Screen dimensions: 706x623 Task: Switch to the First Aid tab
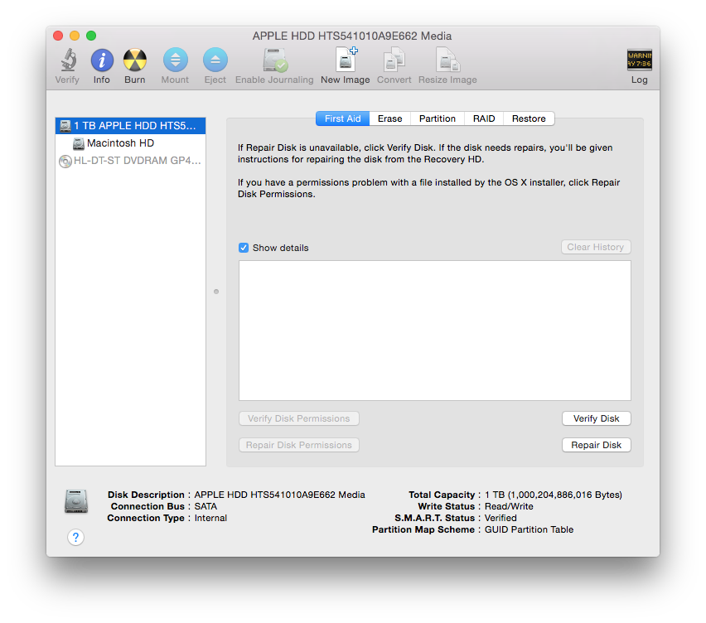tap(343, 118)
